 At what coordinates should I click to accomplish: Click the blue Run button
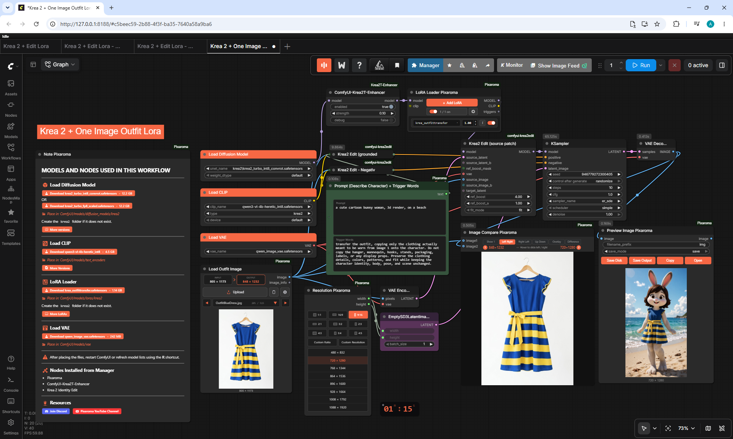click(x=641, y=65)
